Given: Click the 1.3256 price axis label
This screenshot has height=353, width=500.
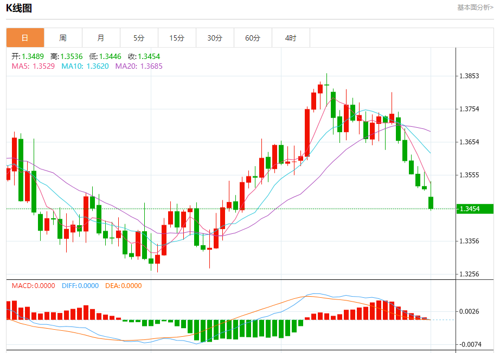Looking at the screenshot, I should 469,274.
